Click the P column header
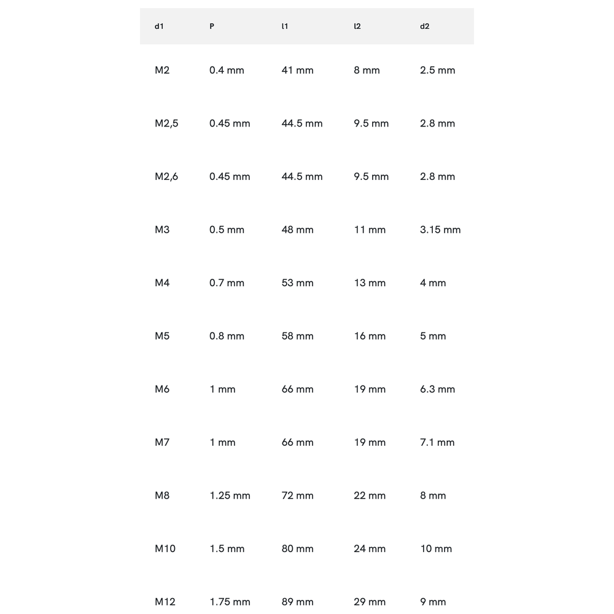Viewport: 614px width, 614px height. (212, 26)
